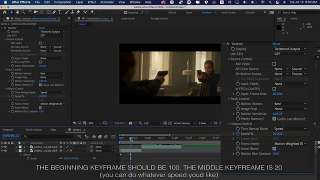
Task: Click the Toggle Transparency Grid icon in viewer
Action: pos(170,123)
